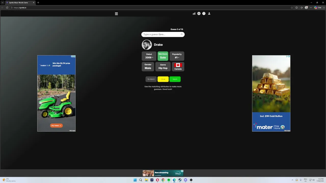Click the Disney+ Now streaming banner ad
Viewport: 326px width, 183px height.
[x=163, y=173]
